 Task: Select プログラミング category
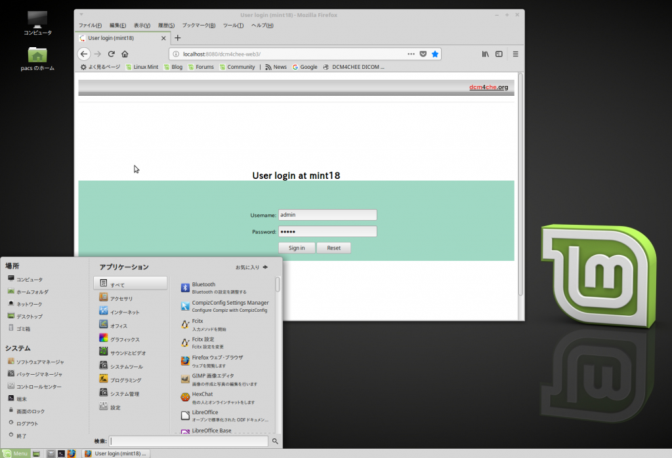(x=131, y=379)
